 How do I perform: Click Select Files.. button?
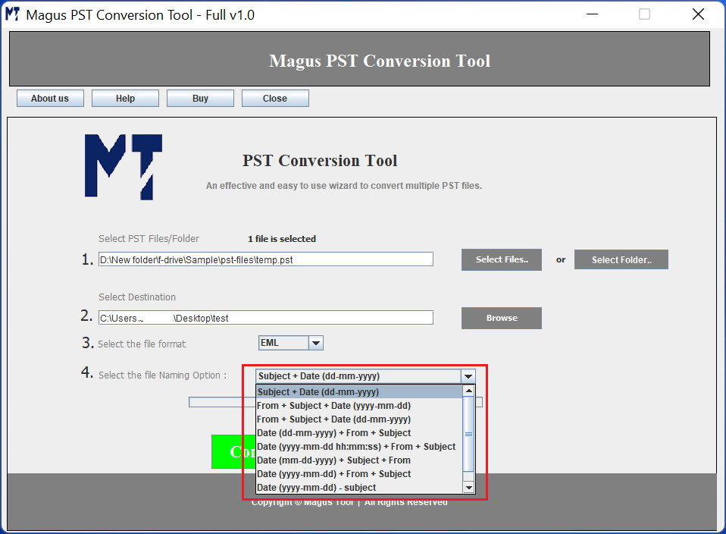click(x=501, y=259)
